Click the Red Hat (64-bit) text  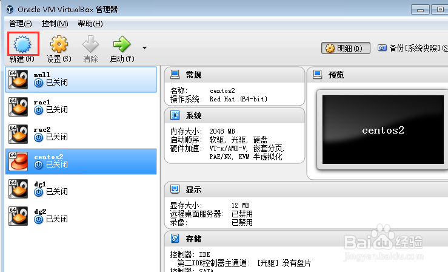click(238, 99)
